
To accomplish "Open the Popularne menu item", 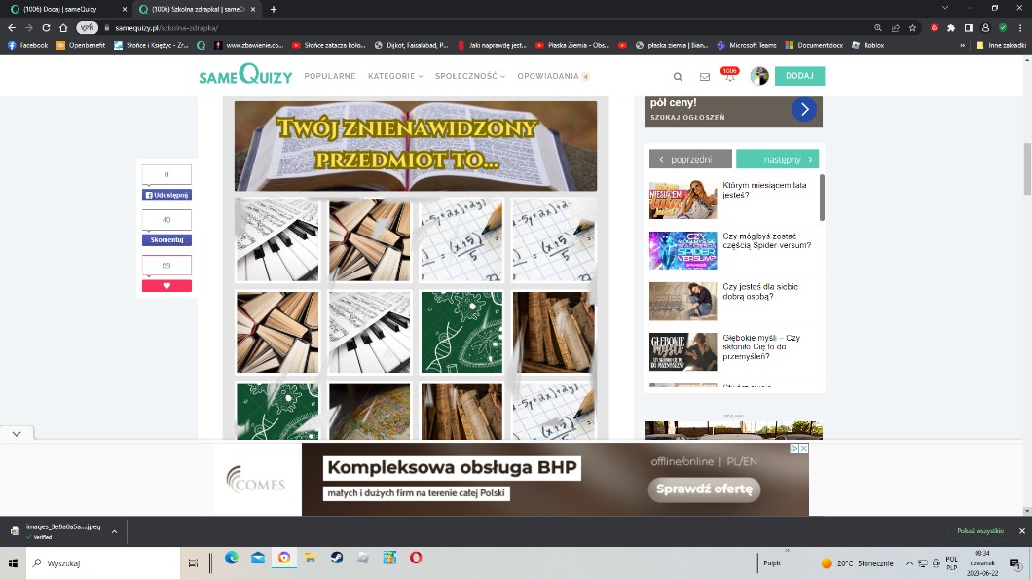I will coord(330,76).
